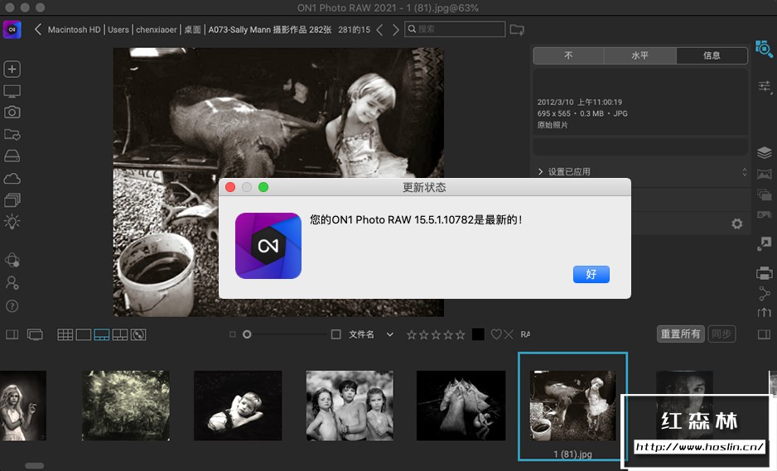The height and width of the screenshot is (471, 777).
Task: Go to next photo arrow
Action: click(x=395, y=30)
